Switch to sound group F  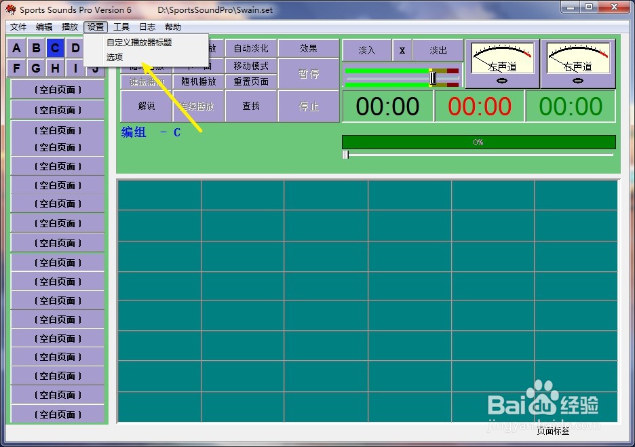click(16, 68)
